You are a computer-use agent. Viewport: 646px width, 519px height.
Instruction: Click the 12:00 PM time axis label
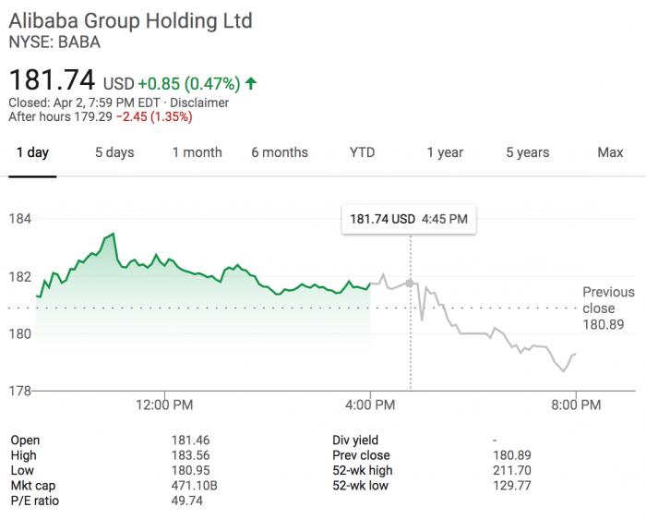pyautogui.click(x=164, y=404)
